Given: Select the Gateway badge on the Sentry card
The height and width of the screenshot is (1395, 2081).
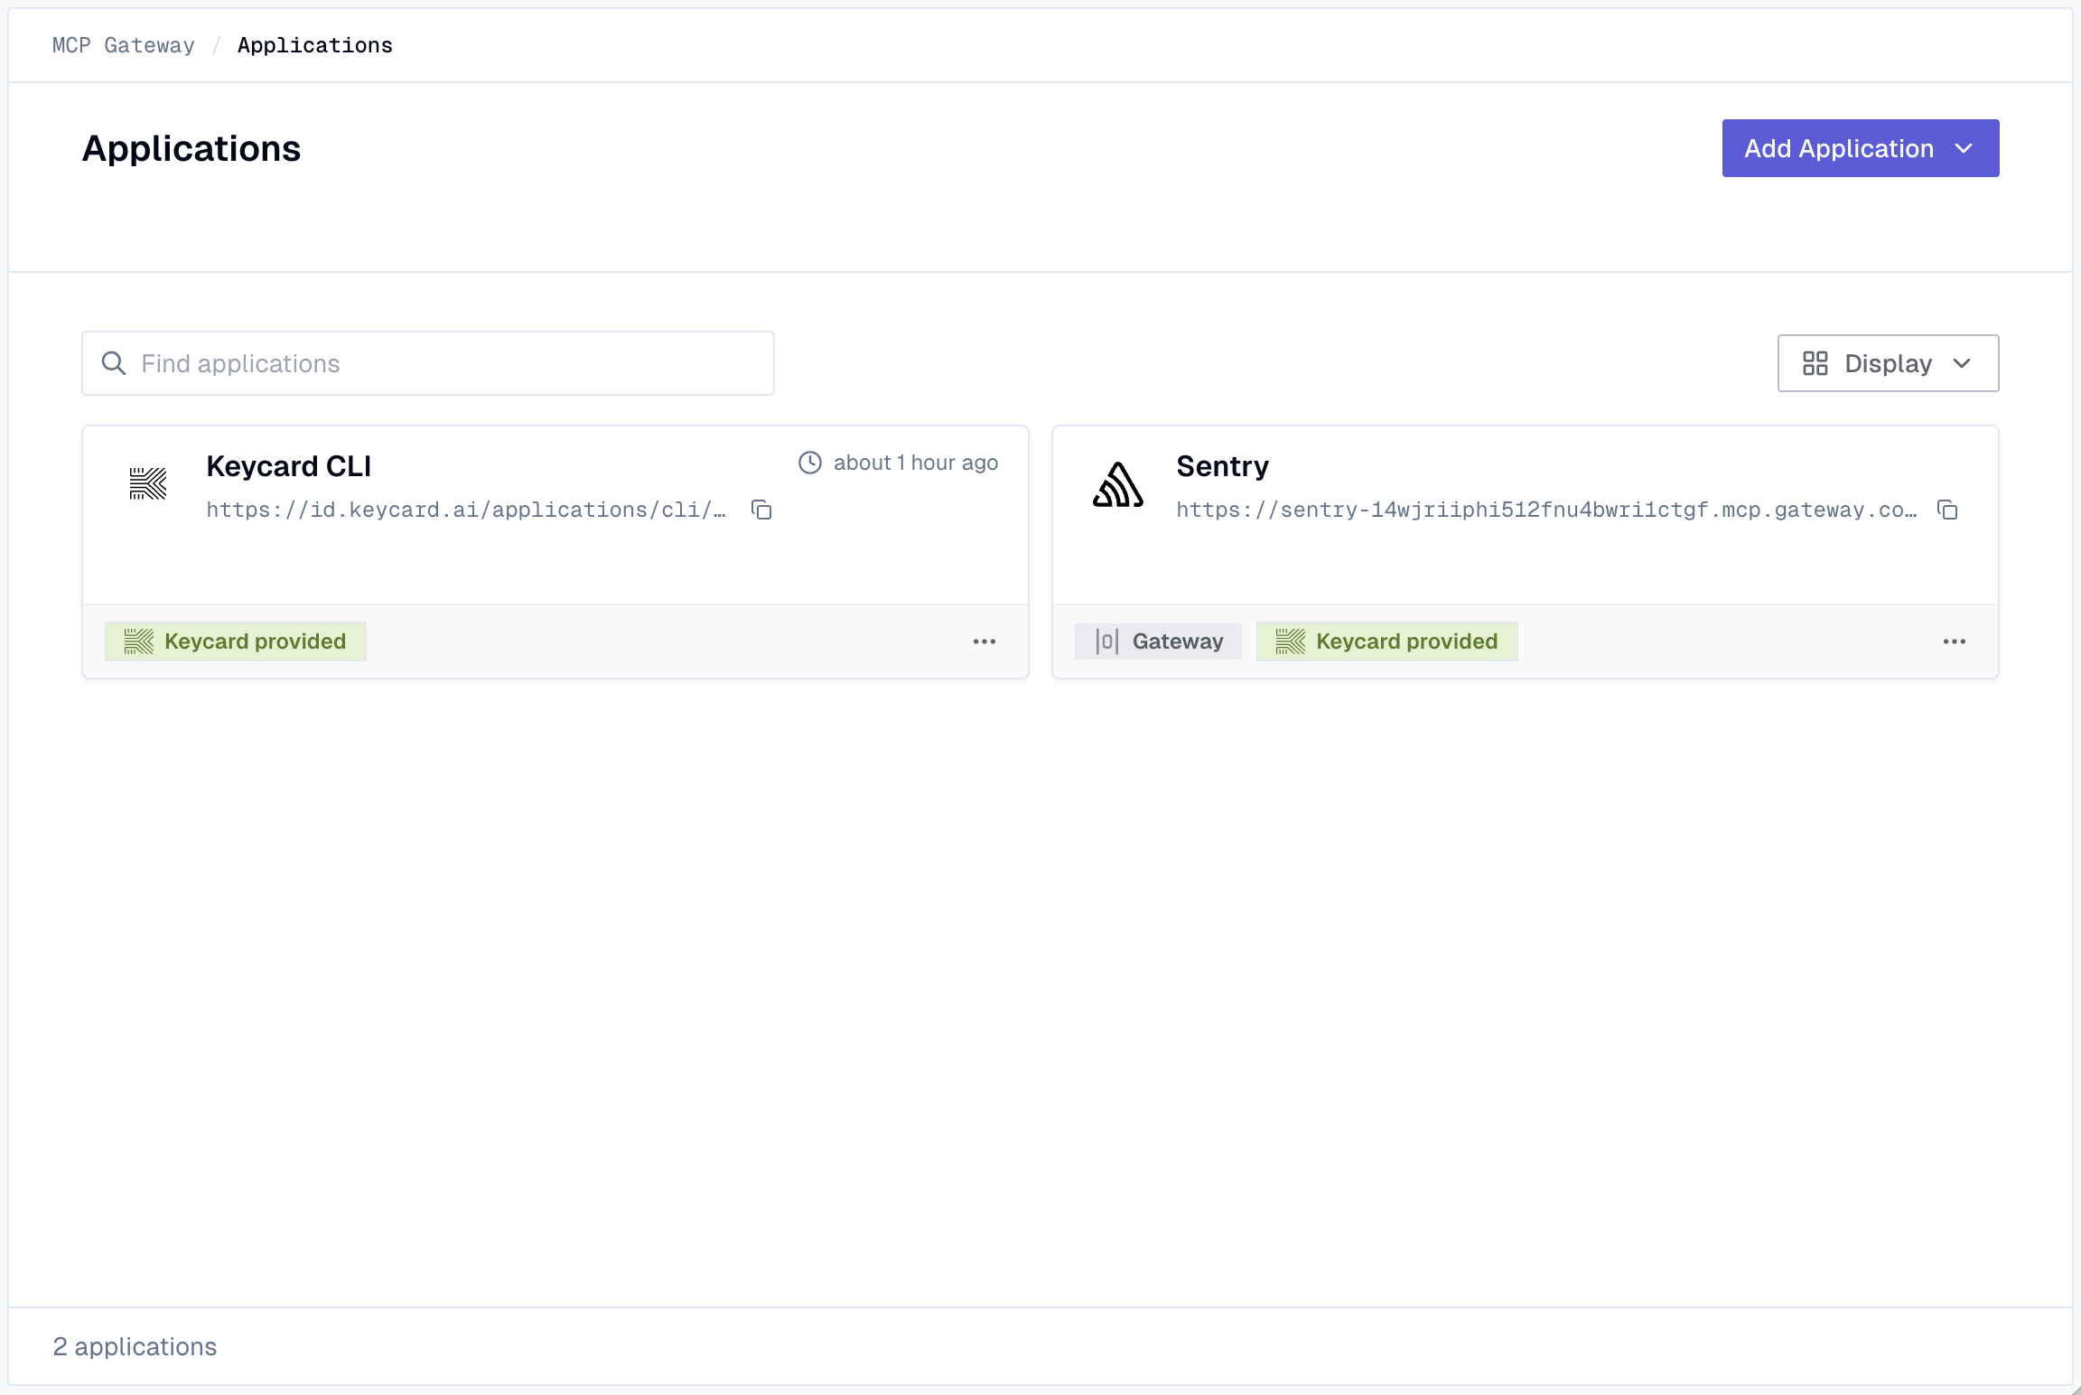Looking at the screenshot, I should tap(1158, 641).
